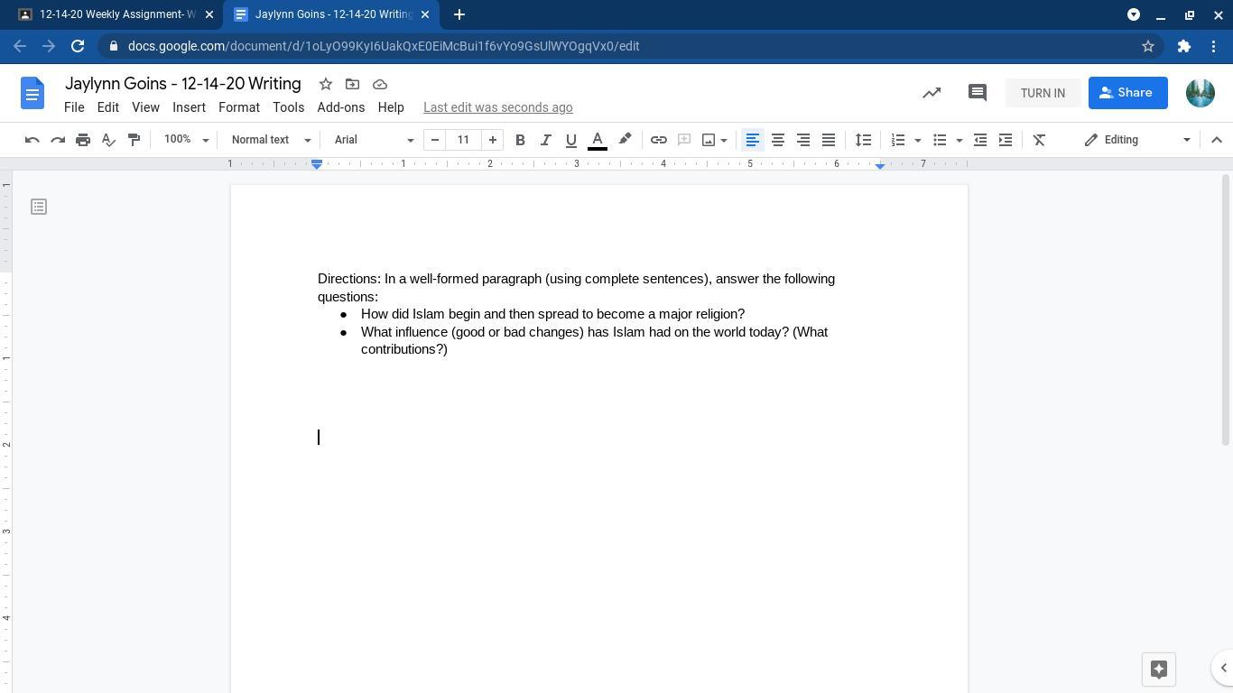
Task: Click the Undo arrow icon
Action: point(32,140)
